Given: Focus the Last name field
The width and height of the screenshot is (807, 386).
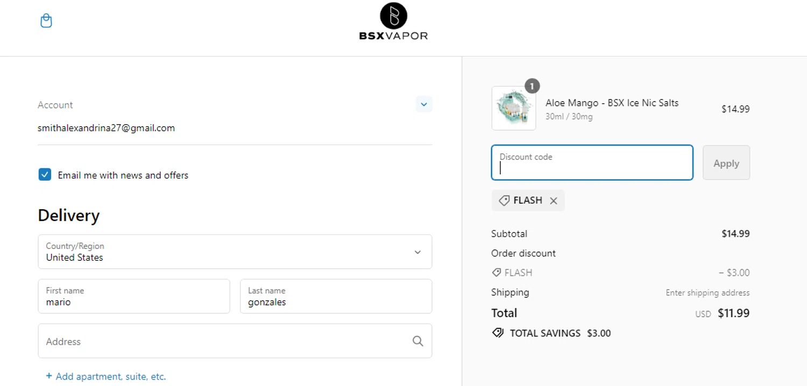Looking at the screenshot, I should (x=336, y=296).
